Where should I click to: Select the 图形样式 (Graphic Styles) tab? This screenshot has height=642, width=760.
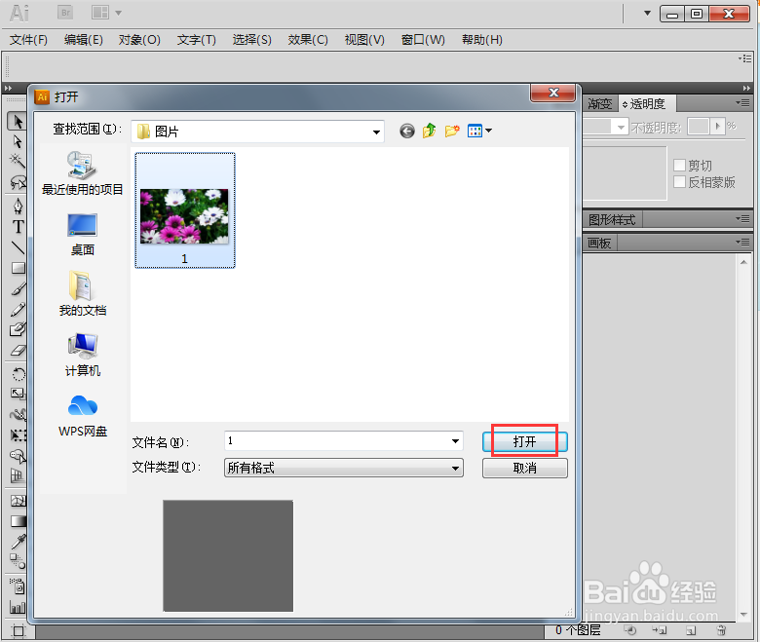pos(612,220)
